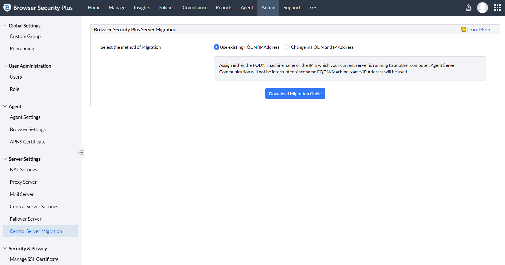Open the Manage tab
505x265 pixels.
click(x=117, y=8)
